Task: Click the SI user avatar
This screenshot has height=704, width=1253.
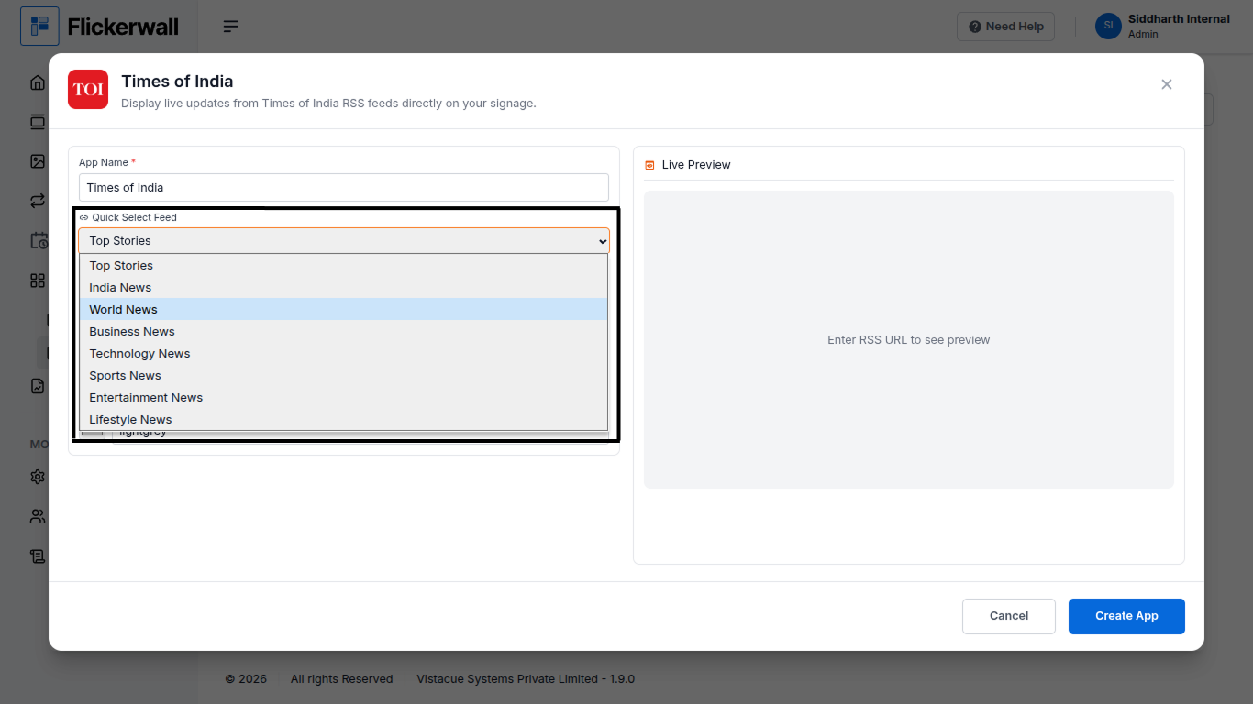Action: (1108, 26)
